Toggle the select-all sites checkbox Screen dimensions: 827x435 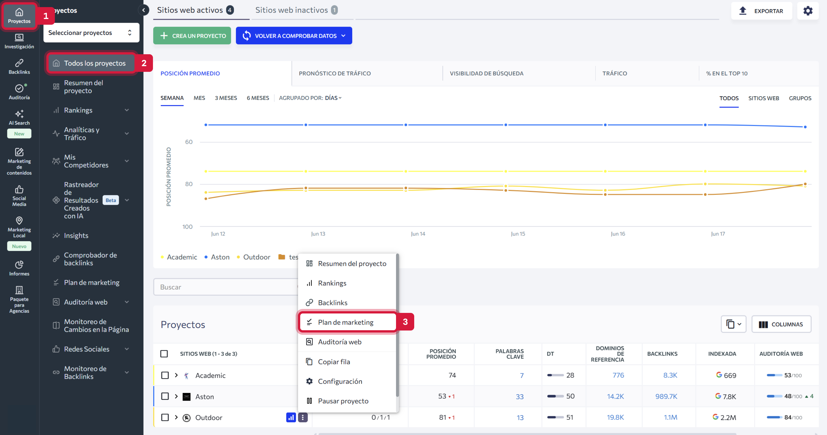coord(164,354)
